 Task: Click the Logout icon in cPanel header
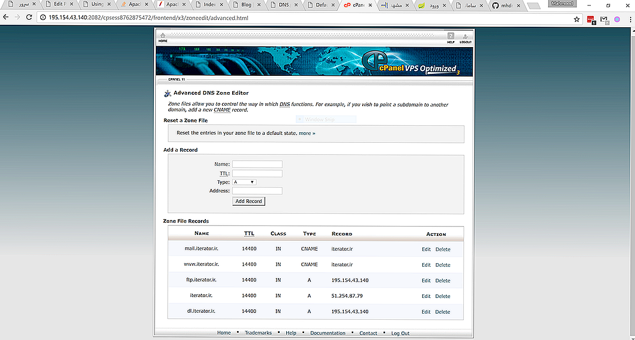[x=465, y=36]
